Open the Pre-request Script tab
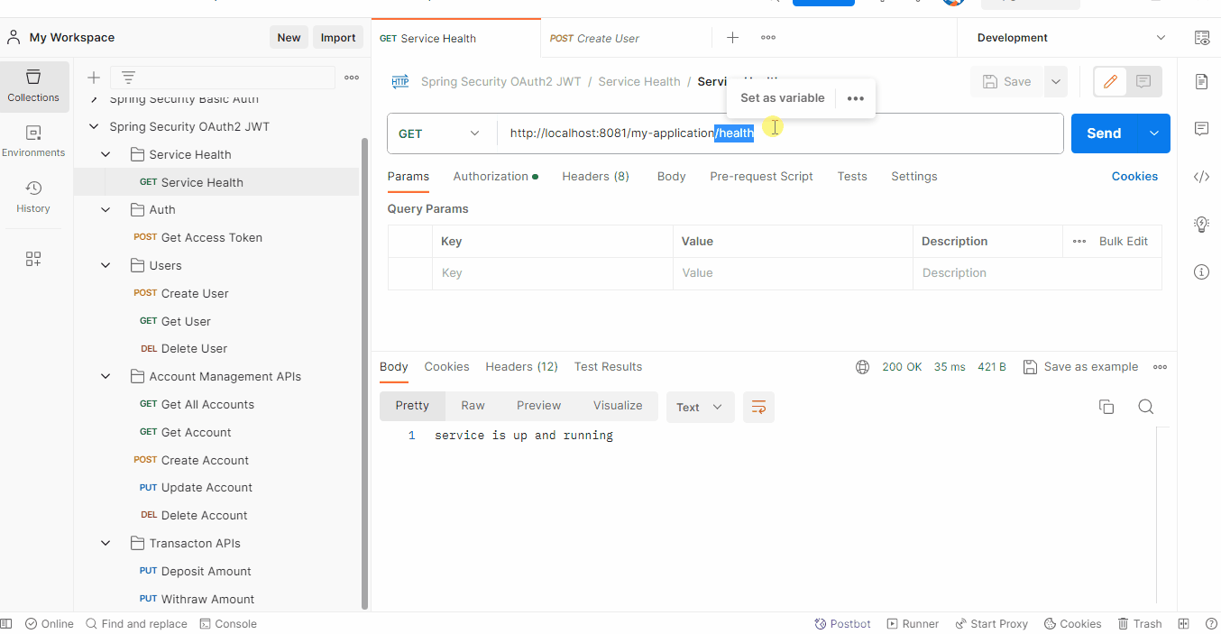Viewport: 1221px width, 634px height. click(x=761, y=177)
